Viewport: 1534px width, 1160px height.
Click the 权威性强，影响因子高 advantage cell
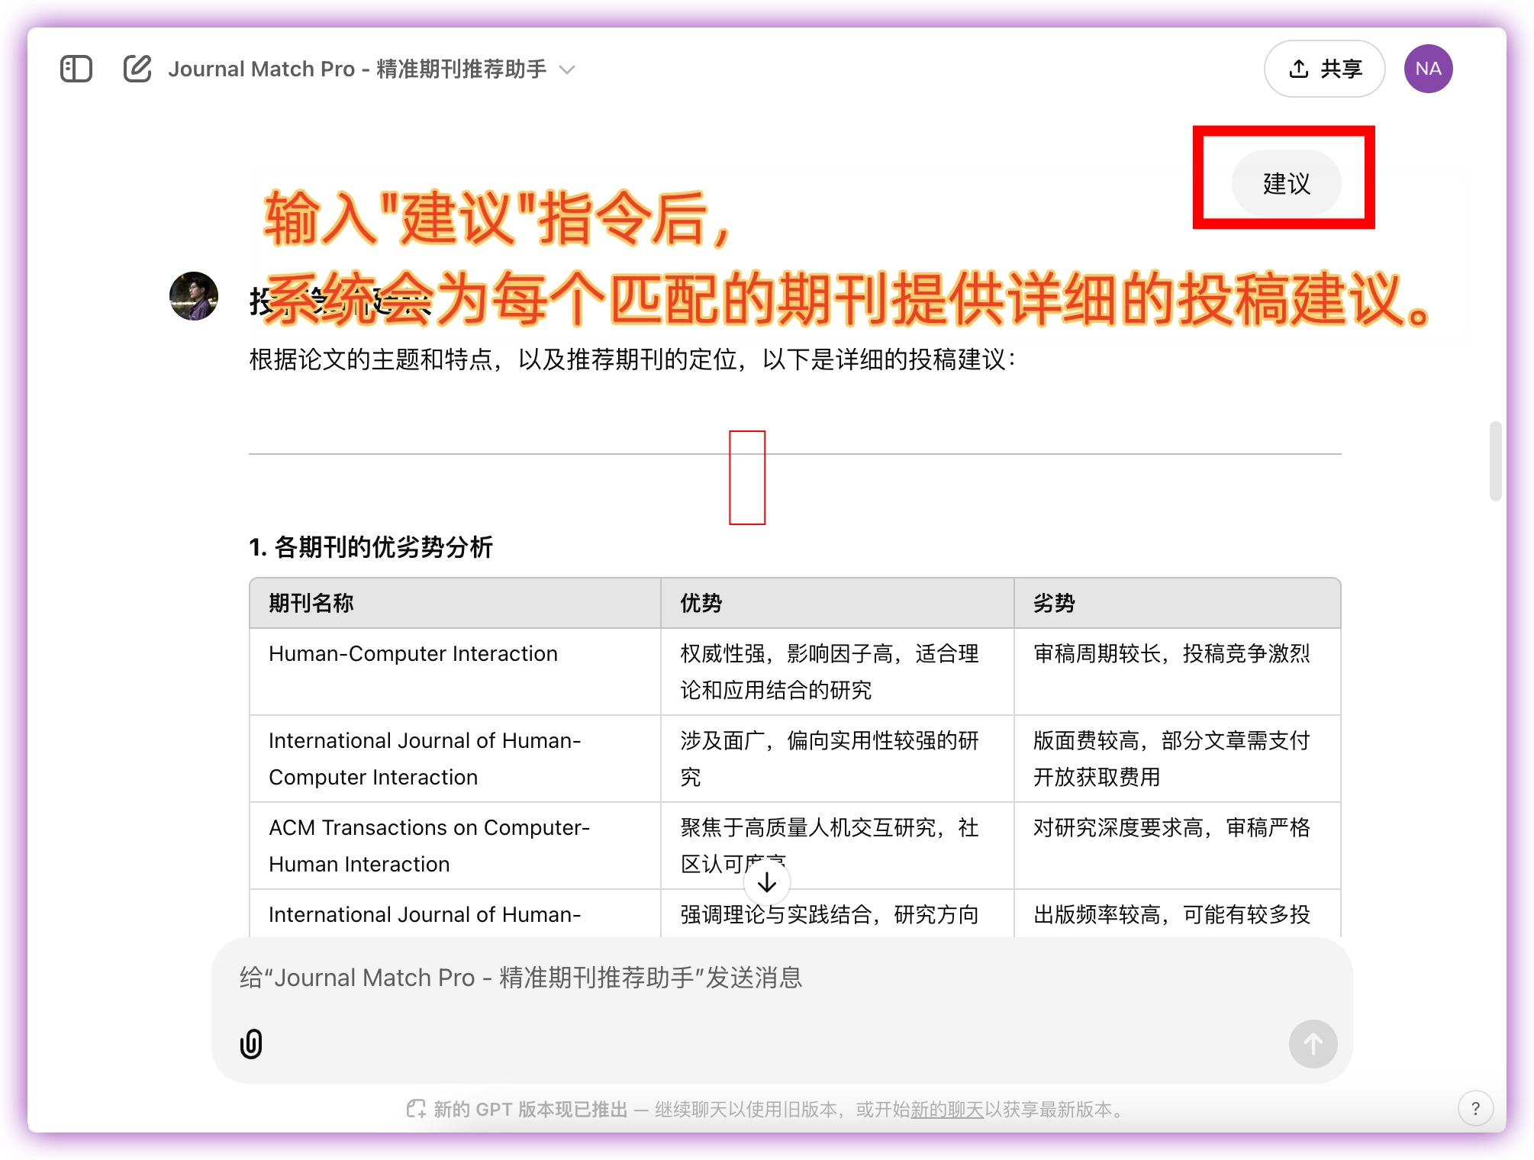837,672
